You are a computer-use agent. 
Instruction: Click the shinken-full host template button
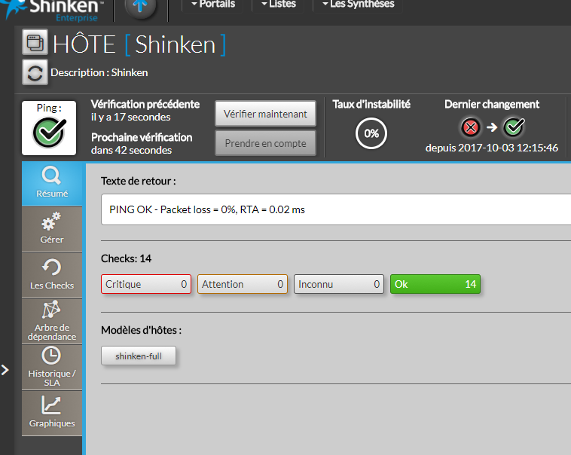(139, 356)
